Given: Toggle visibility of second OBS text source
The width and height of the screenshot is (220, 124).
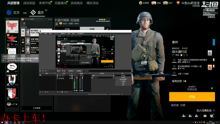Looking at the screenshot, I should 70,77.
